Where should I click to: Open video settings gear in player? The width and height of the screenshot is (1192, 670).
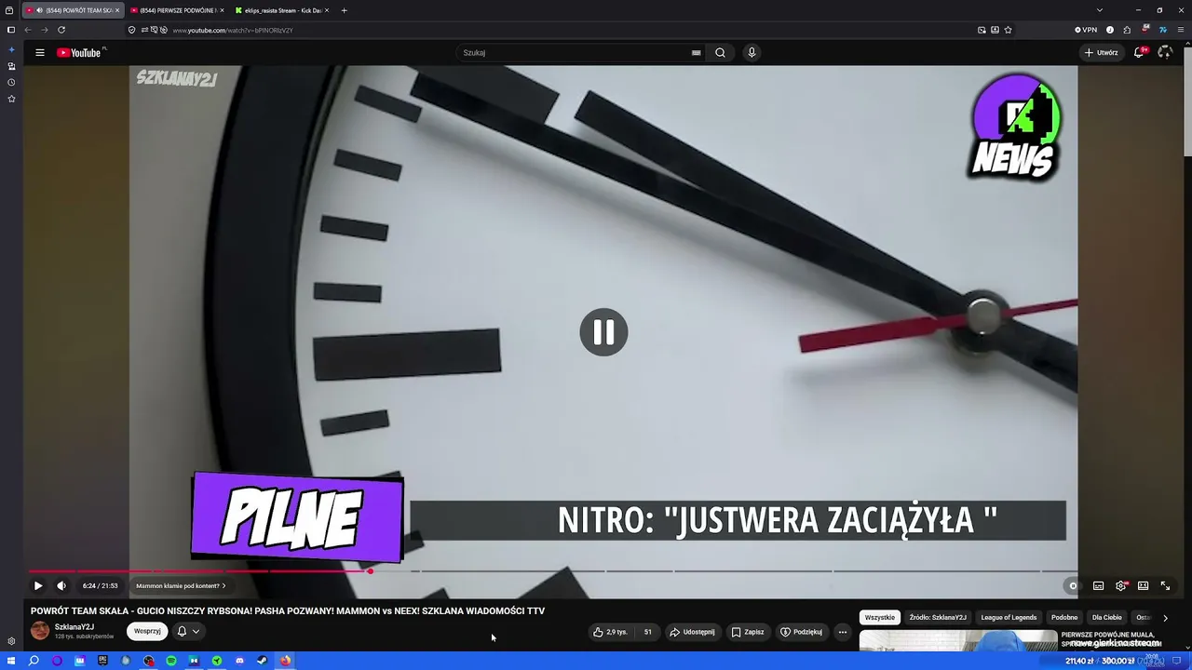(1121, 586)
